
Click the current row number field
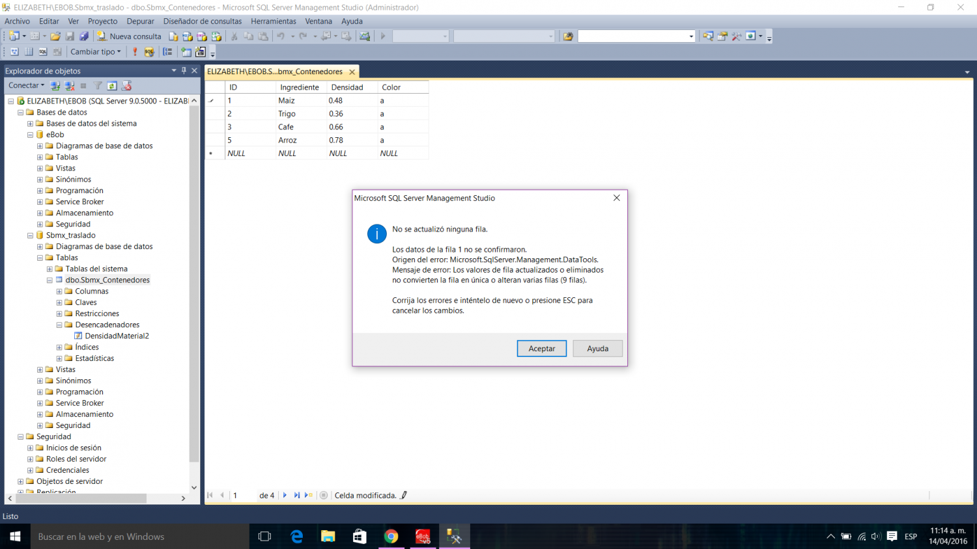click(244, 495)
